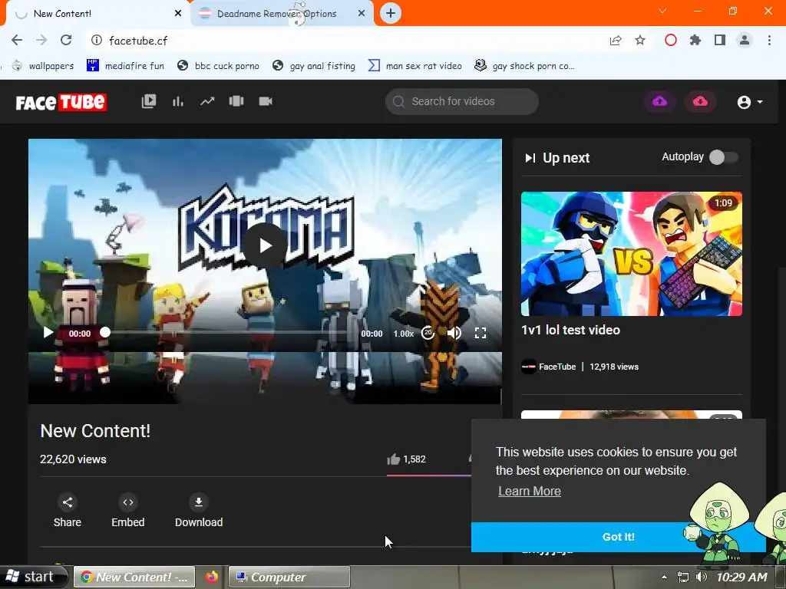View site information icon in address bar
Viewport: 786px width, 589px height.
(97, 40)
